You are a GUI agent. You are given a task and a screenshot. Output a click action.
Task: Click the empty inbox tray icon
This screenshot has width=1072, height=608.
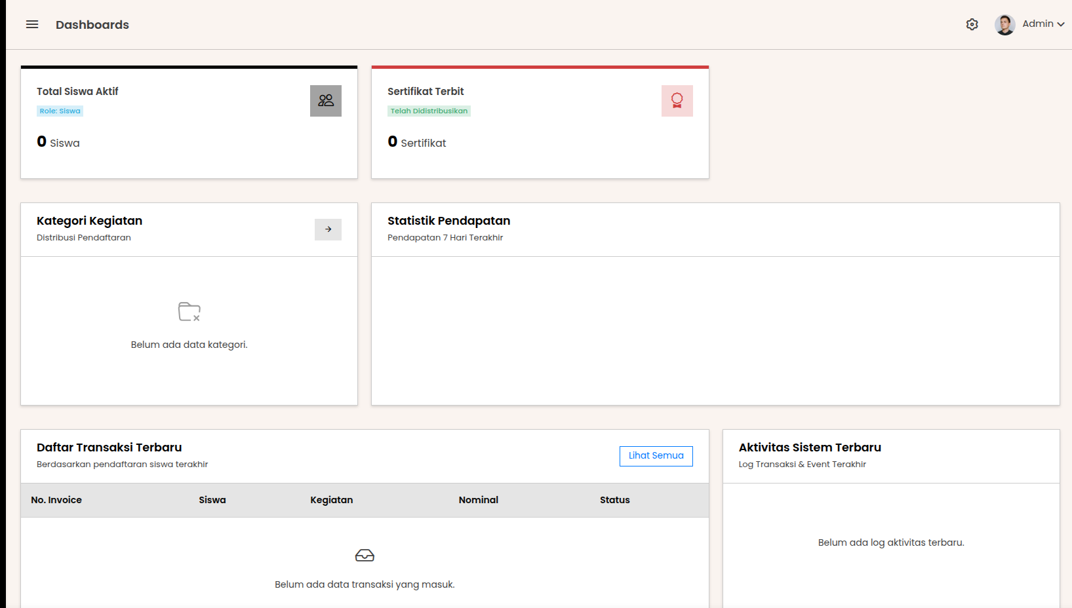click(x=365, y=556)
